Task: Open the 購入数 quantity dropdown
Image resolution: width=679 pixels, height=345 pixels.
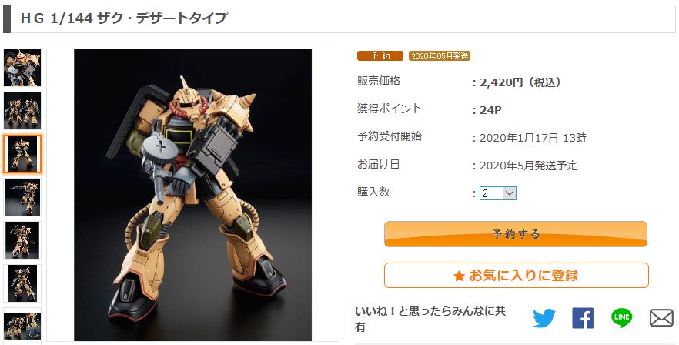Action: [x=497, y=193]
